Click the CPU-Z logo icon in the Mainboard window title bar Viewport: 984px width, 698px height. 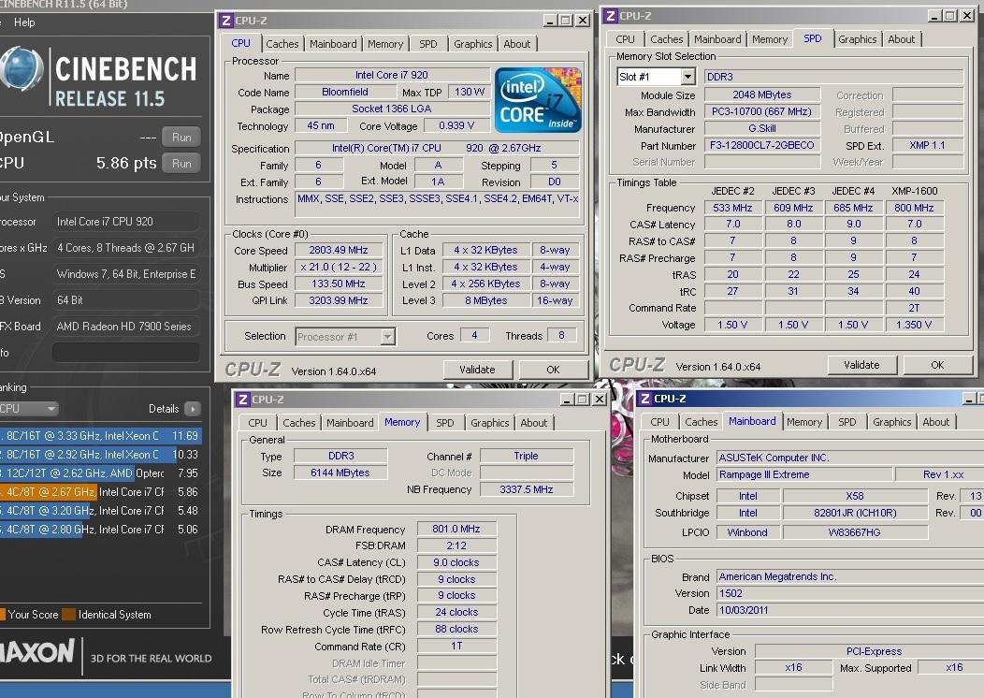[x=645, y=399]
